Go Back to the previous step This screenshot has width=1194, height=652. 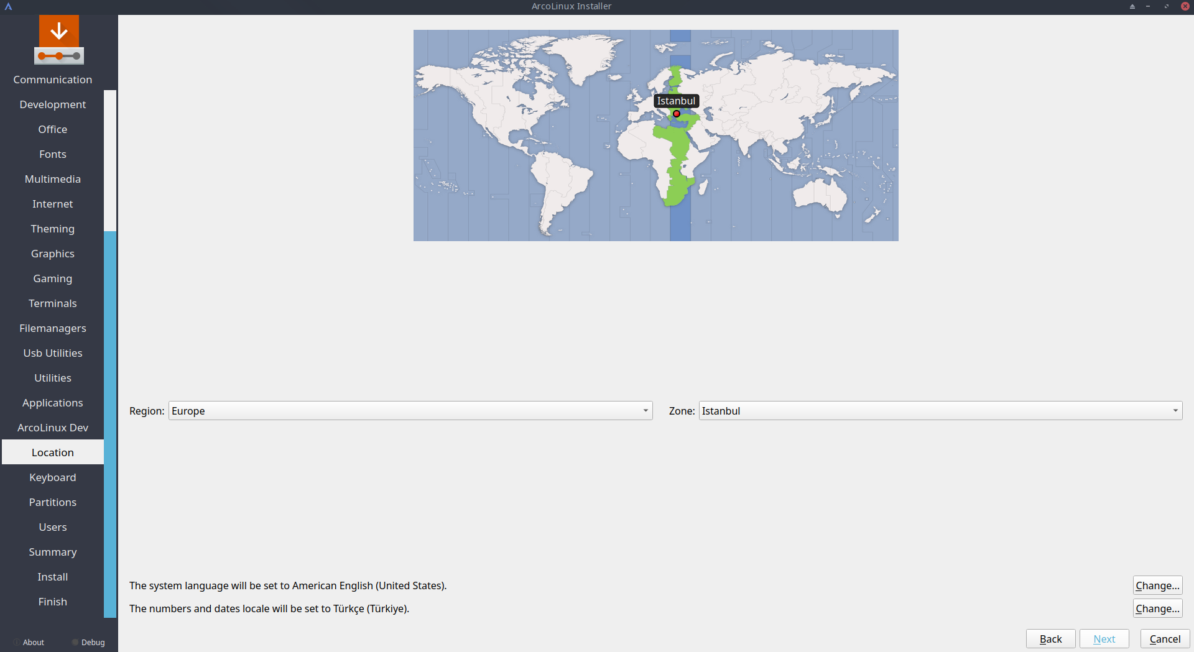coord(1050,639)
